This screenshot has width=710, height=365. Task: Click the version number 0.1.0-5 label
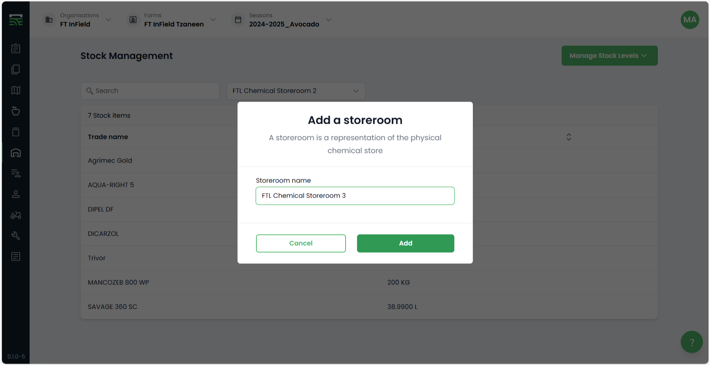pos(16,357)
